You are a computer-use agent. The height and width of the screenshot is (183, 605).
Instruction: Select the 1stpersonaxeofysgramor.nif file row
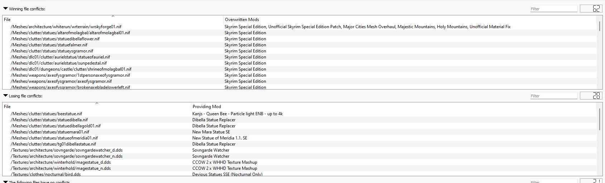click(299, 75)
